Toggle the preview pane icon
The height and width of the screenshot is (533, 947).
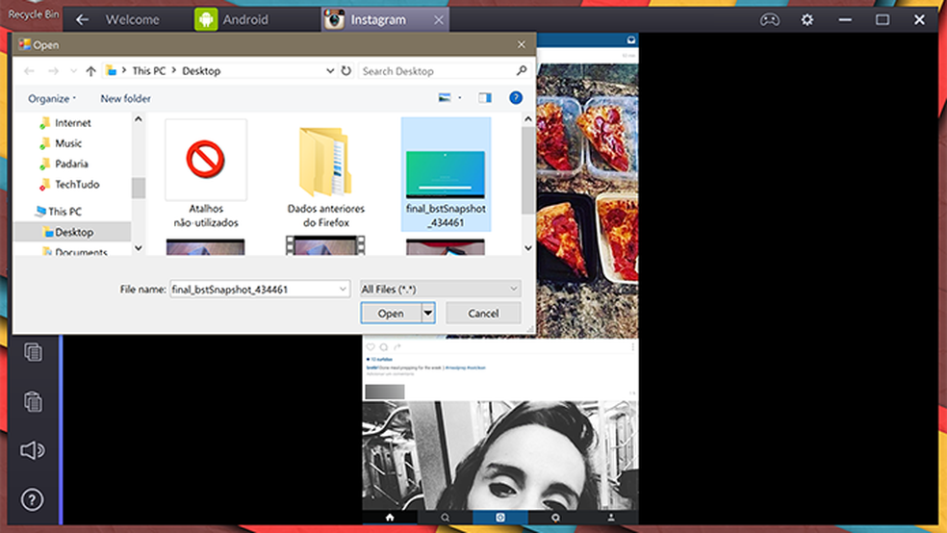tap(485, 98)
